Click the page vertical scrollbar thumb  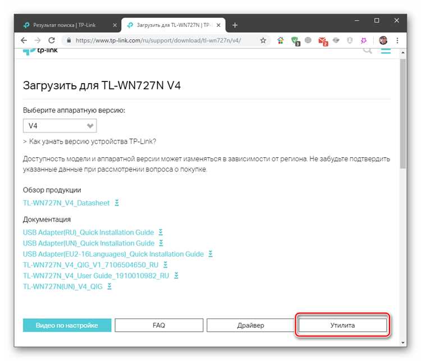click(x=402, y=113)
